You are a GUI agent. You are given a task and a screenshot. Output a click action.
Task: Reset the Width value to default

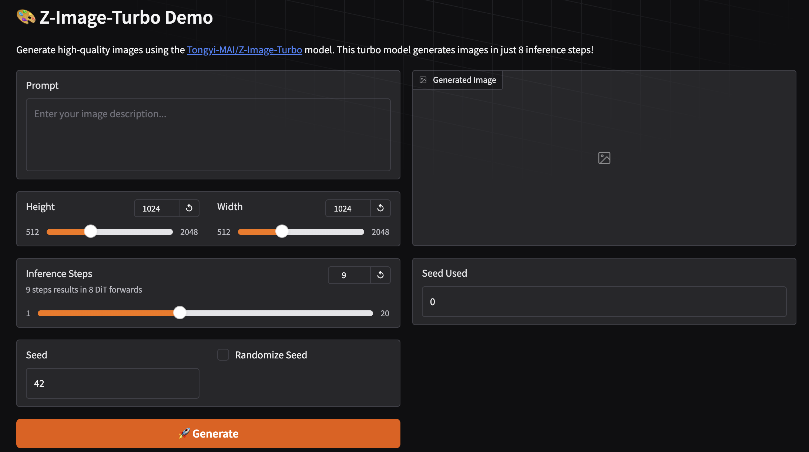click(380, 208)
